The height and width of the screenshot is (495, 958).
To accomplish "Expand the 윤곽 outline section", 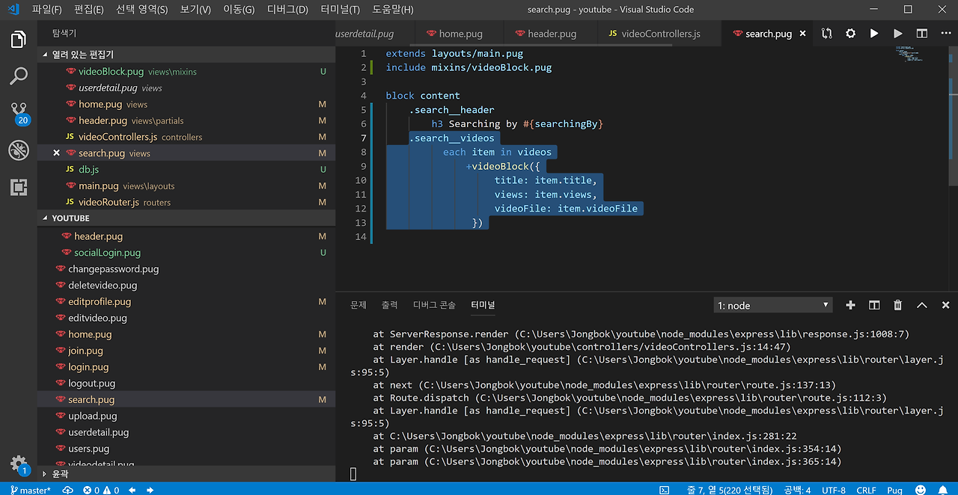I will tap(60, 473).
